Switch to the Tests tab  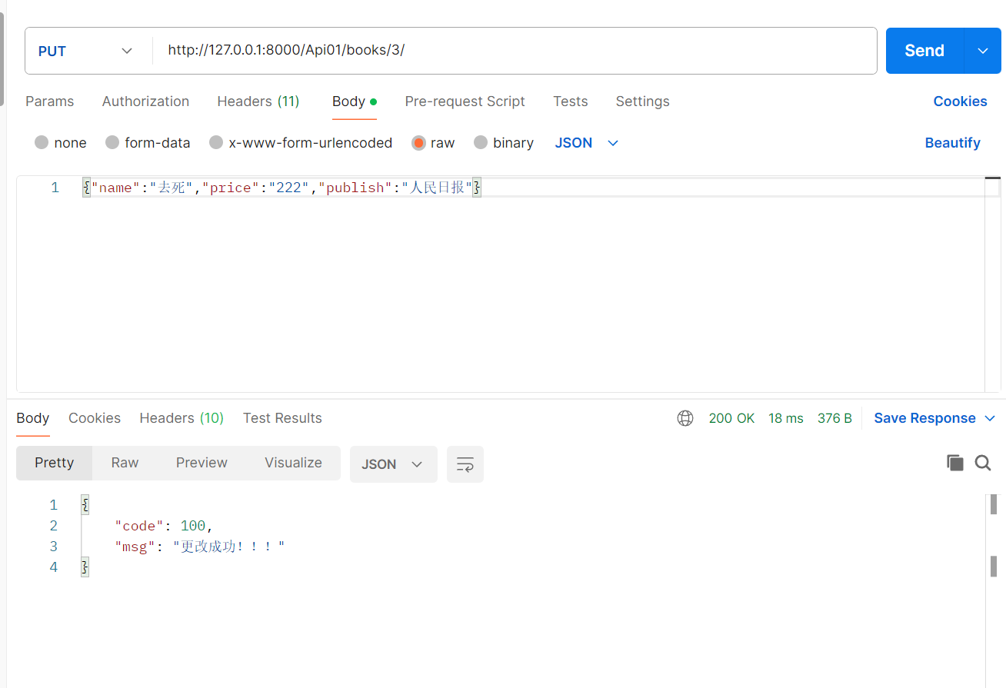click(x=571, y=101)
